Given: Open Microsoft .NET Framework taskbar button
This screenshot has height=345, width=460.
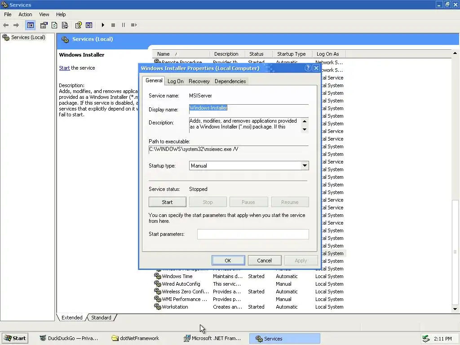Looking at the screenshot, I should click(x=213, y=338).
